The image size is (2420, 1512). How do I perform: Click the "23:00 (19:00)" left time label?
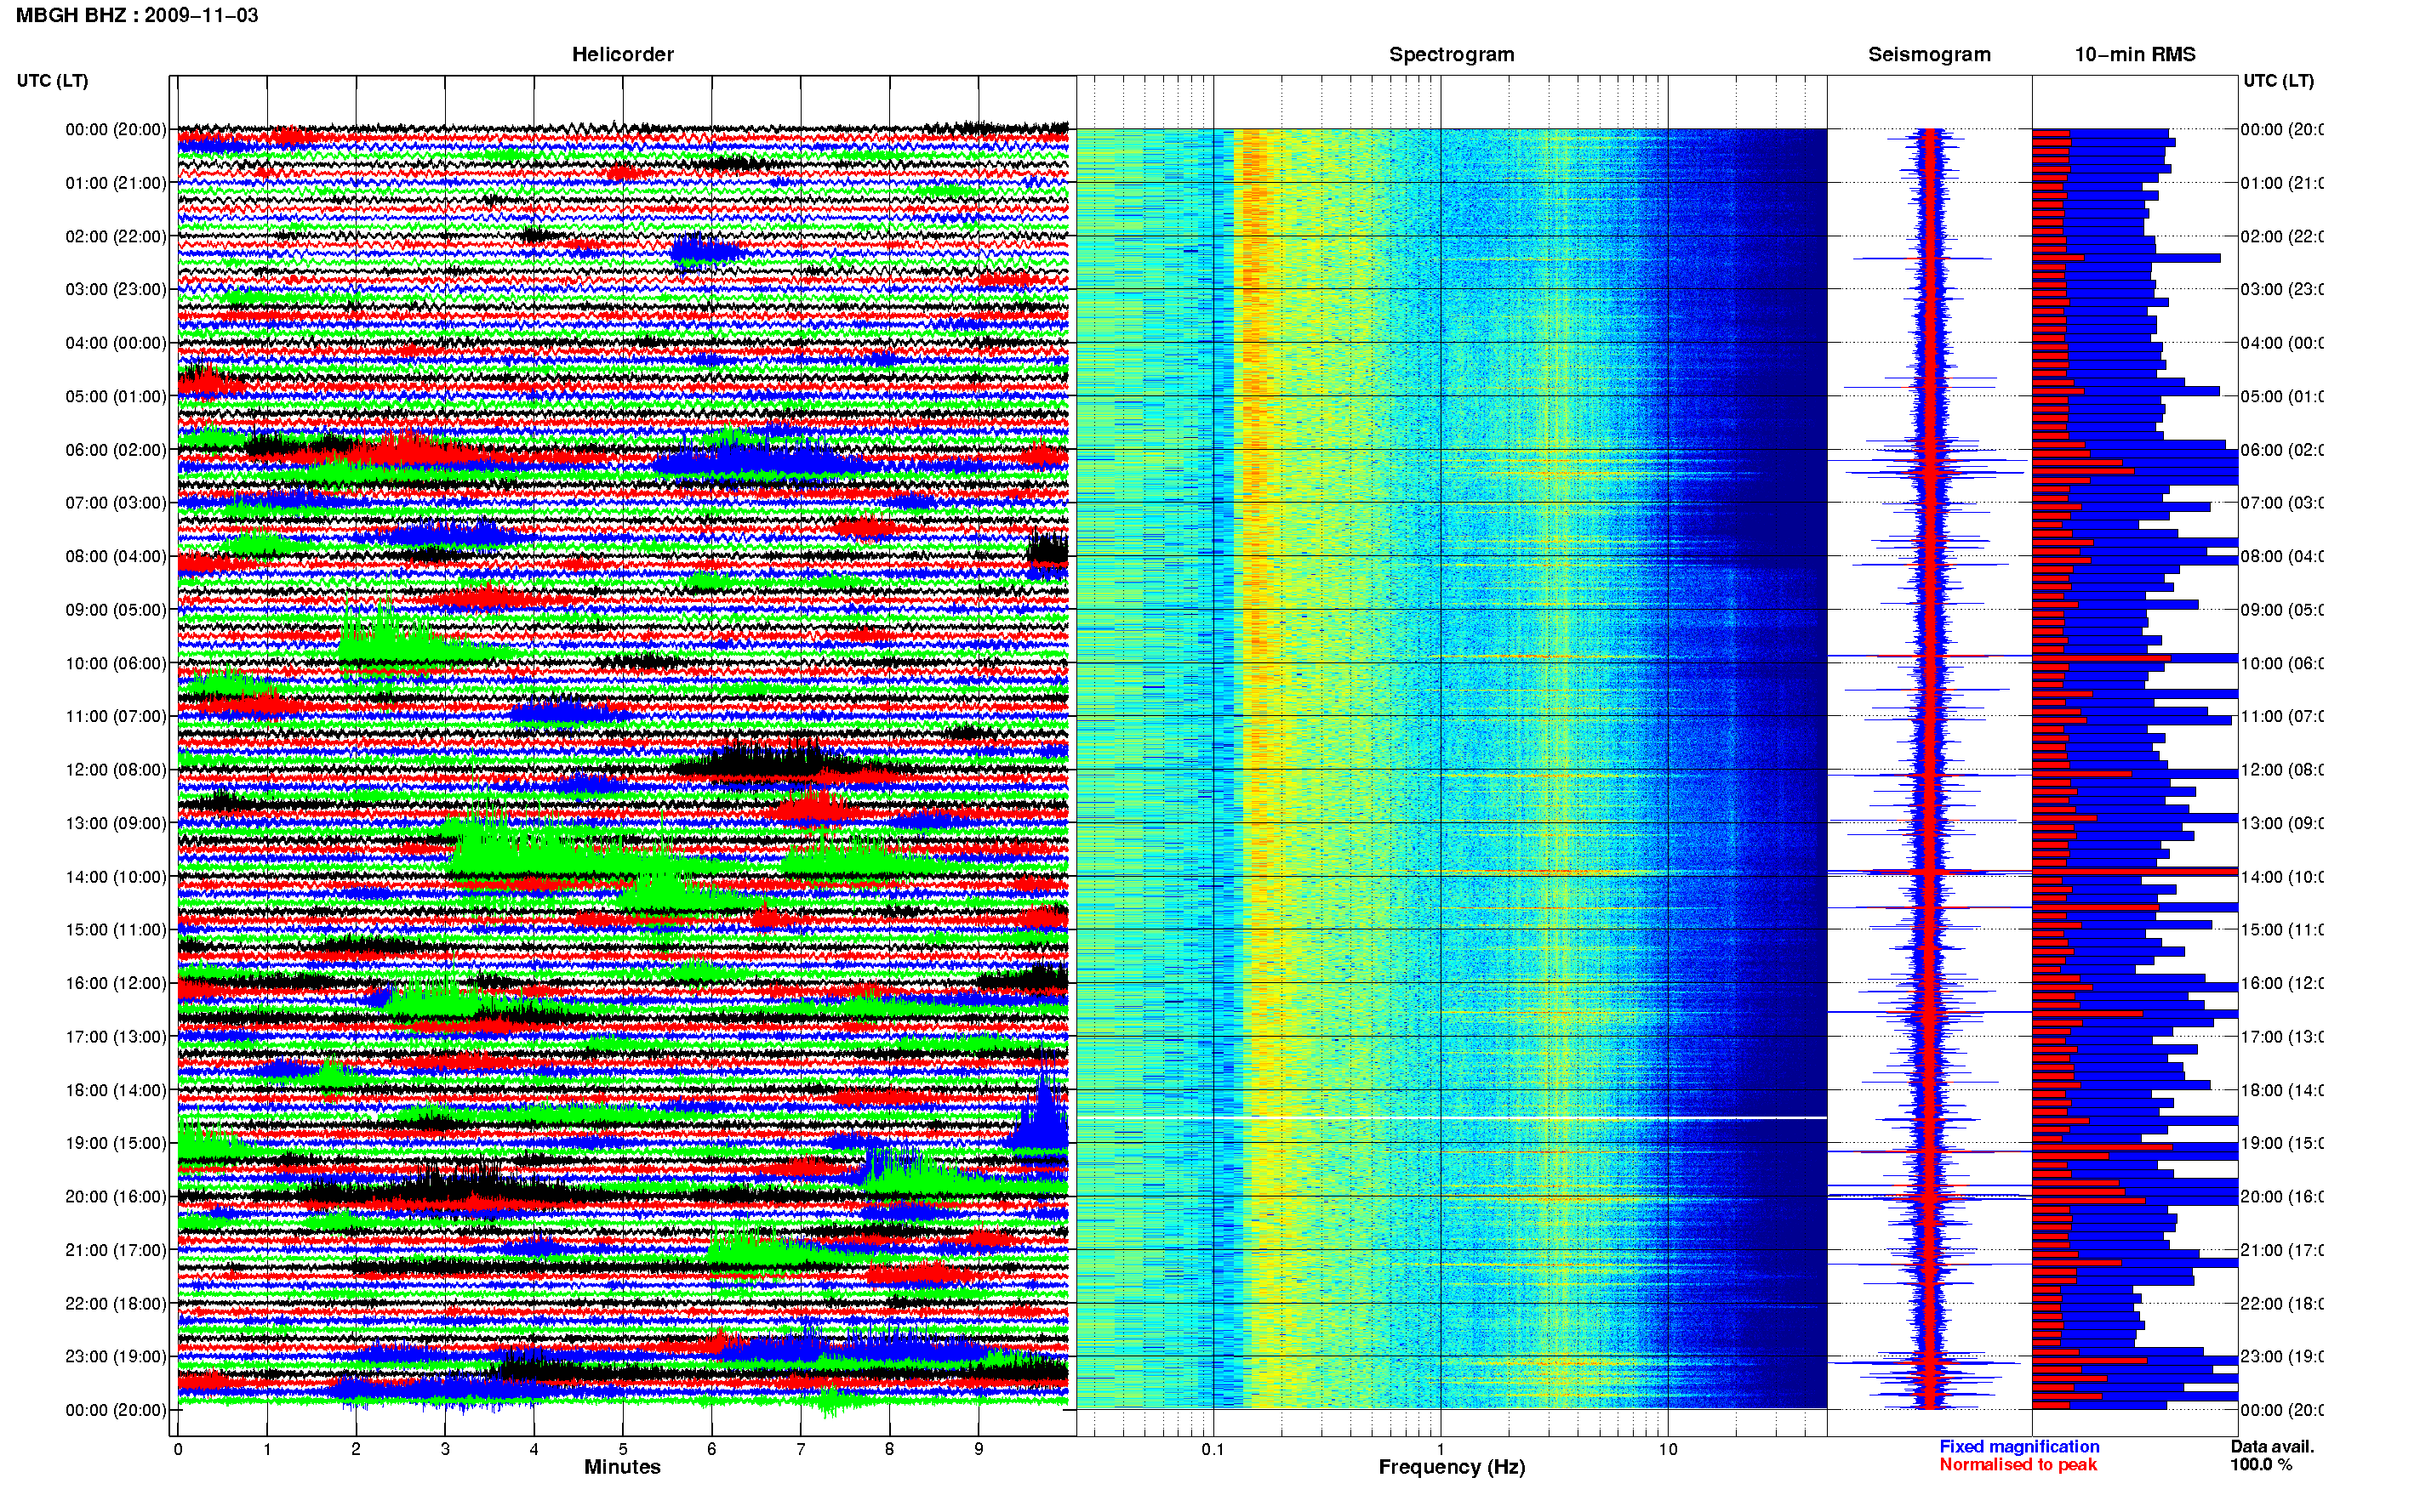(x=116, y=1356)
